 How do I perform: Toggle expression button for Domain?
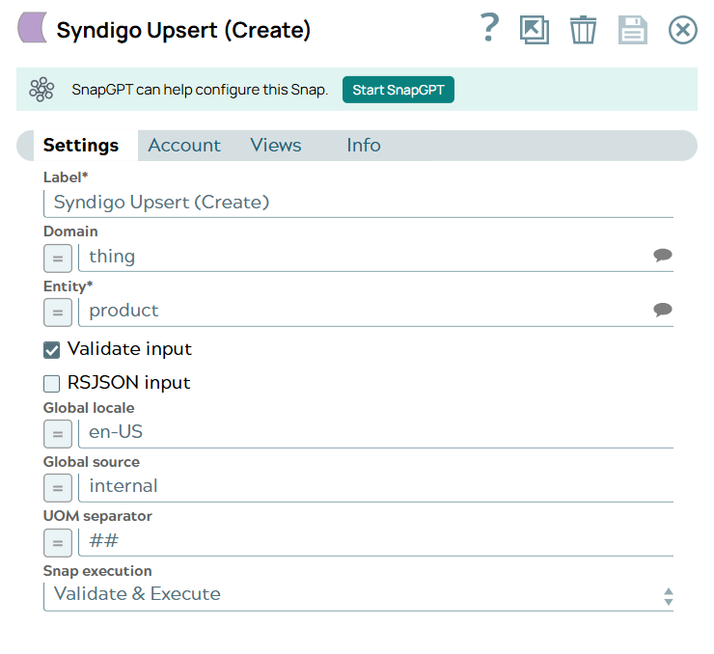pyautogui.click(x=58, y=258)
